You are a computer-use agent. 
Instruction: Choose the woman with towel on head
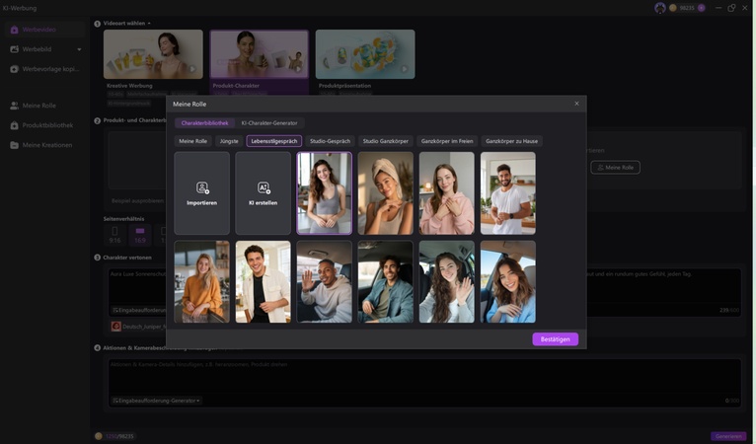[x=385, y=192]
